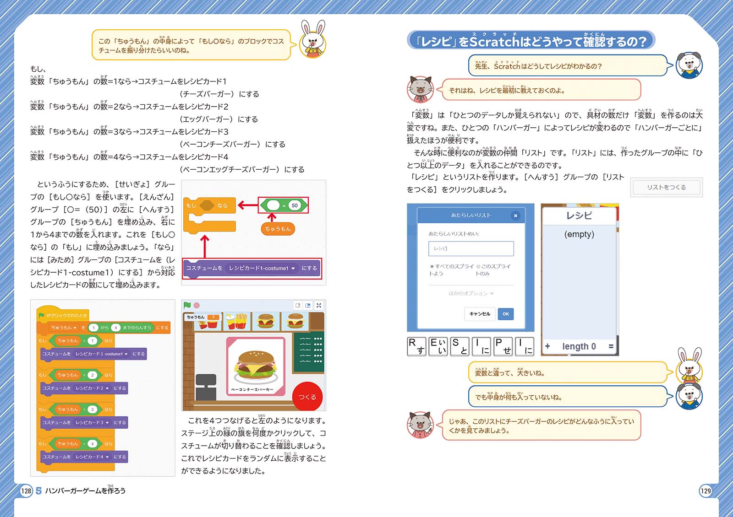Click the length 0 label
This screenshot has width=733, height=517.
pos(579,346)
